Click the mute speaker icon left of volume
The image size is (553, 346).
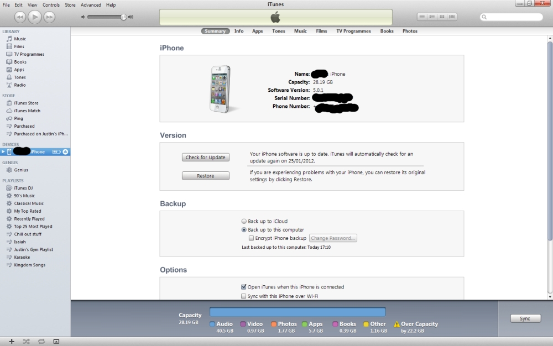point(84,17)
